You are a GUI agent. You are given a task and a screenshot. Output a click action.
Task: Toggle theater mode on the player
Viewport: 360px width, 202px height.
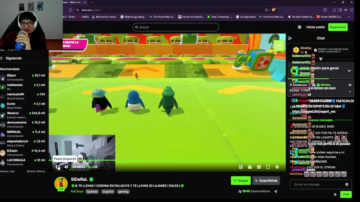(x=259, y=167)
